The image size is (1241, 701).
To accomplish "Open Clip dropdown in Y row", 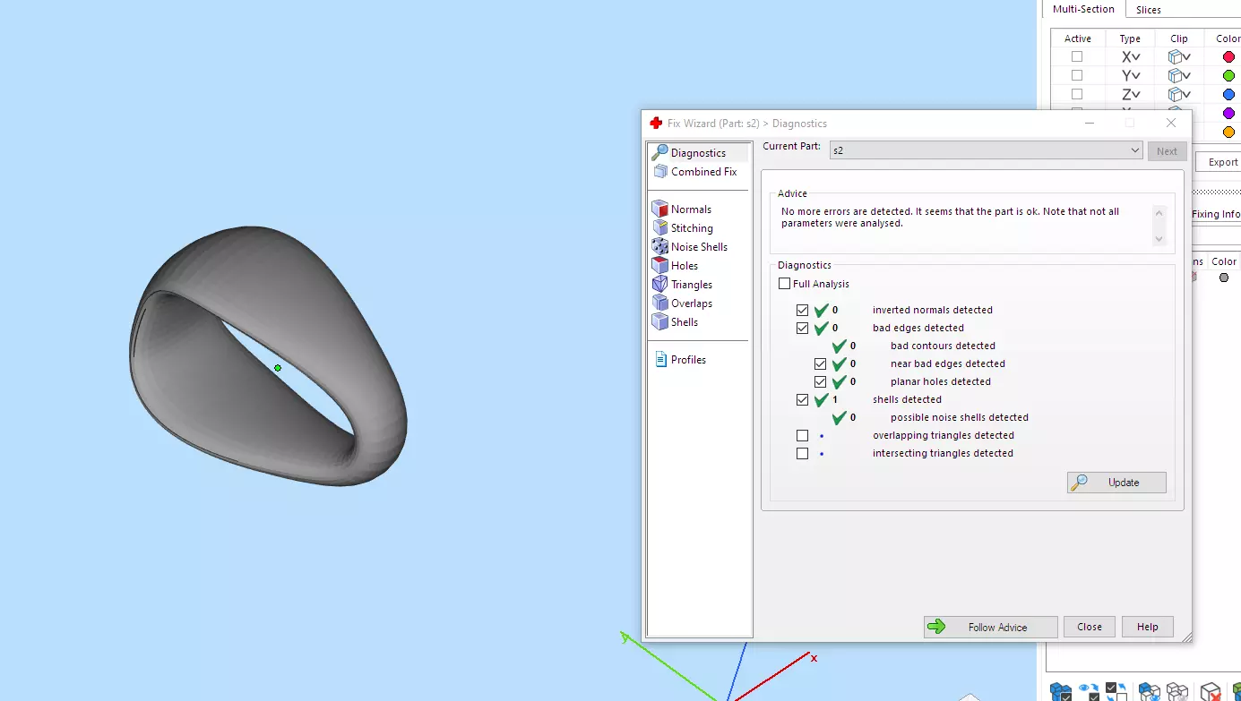I will [1179, 75].
